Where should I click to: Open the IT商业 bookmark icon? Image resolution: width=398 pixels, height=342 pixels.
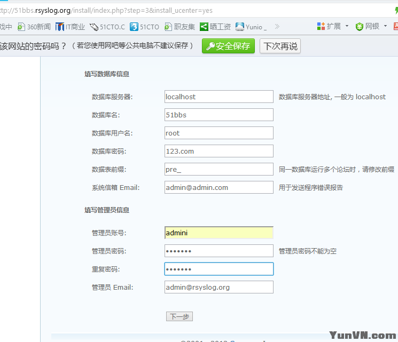[x=60, y=27]
